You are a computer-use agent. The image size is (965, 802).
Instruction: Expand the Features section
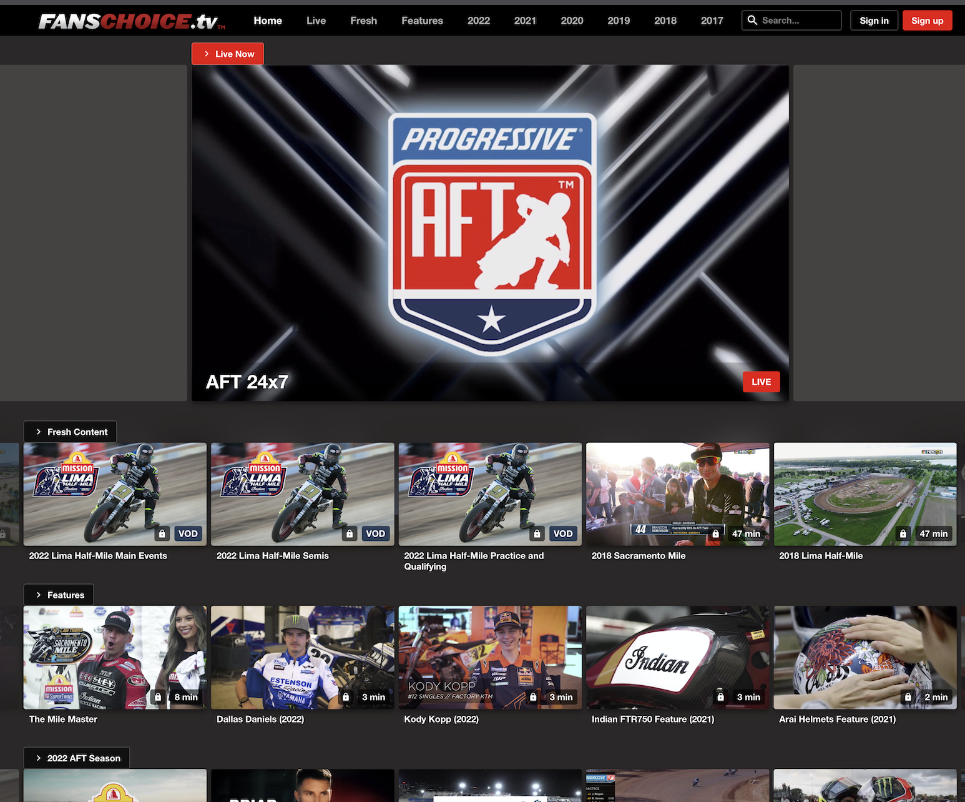coord(59,595)
